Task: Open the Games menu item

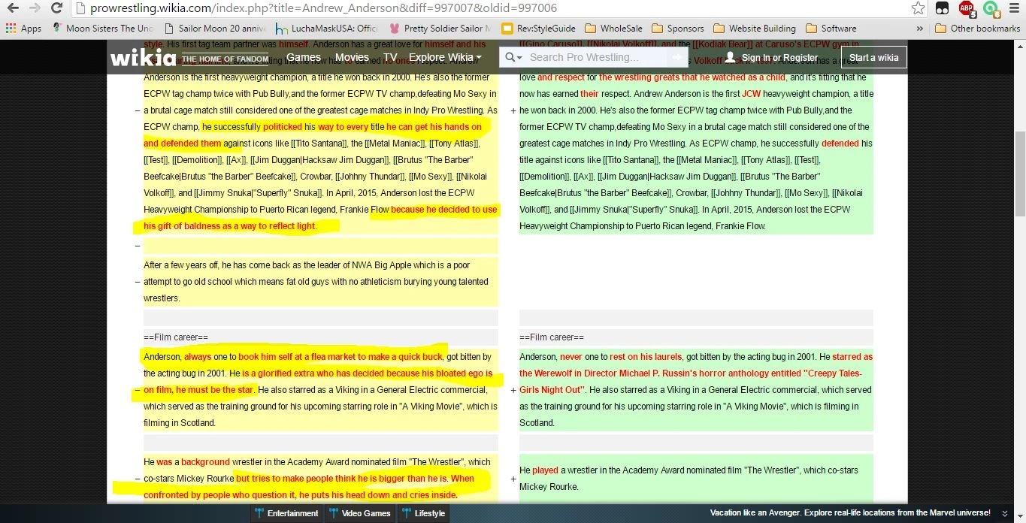Action: [x=304, y=57]
